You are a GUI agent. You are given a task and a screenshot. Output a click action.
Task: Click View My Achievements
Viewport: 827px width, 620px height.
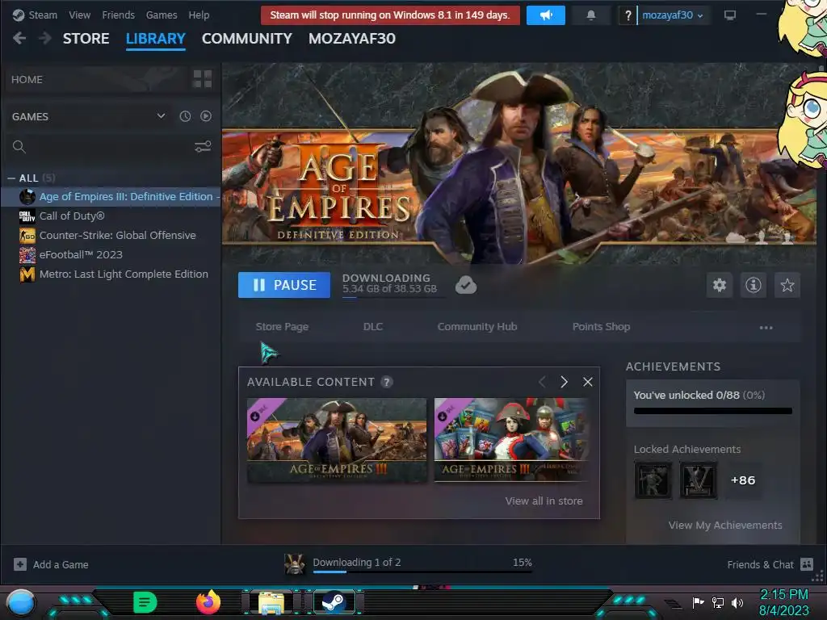click(x=725, y=525)
